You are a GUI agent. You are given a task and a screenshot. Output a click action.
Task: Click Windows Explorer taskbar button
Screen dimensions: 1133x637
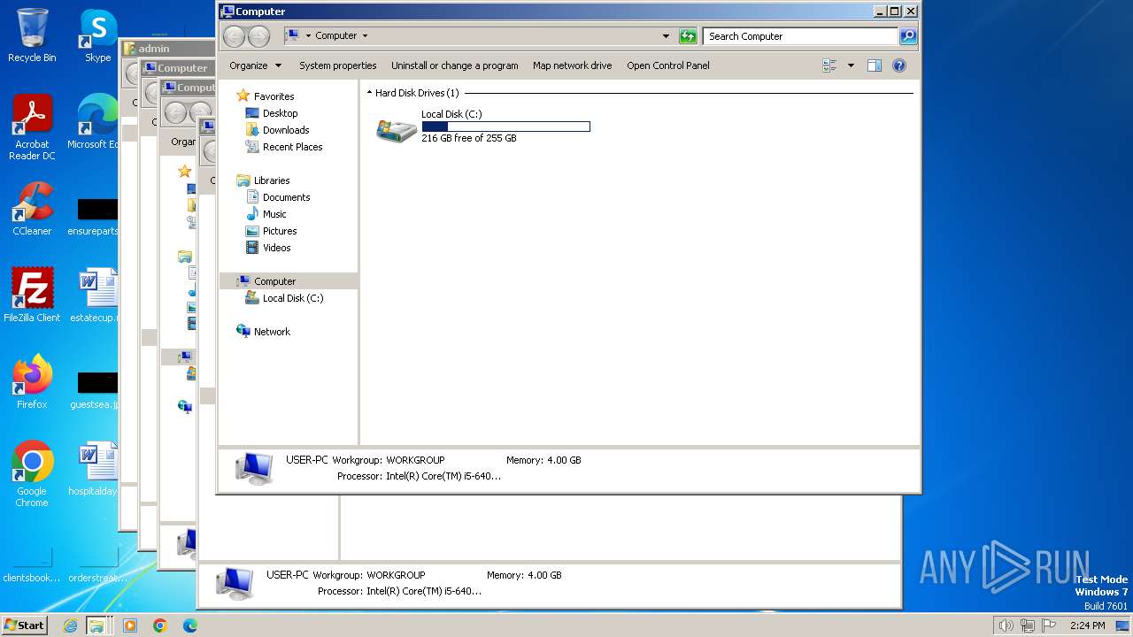pyautogui.click(x=98, y=625)
